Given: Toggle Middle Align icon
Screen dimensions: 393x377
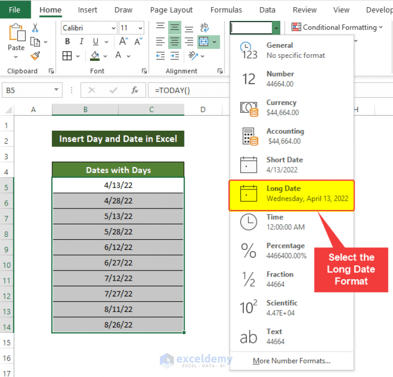Looking at the screenshot, I should pyautogui.click(x=175, y=27).
